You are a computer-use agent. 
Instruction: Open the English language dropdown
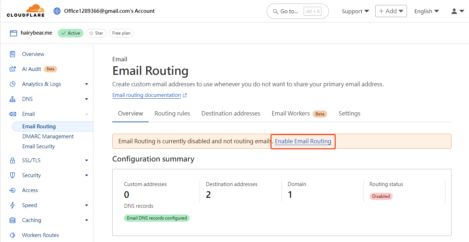pyautogui.click(x=427, y=11)
